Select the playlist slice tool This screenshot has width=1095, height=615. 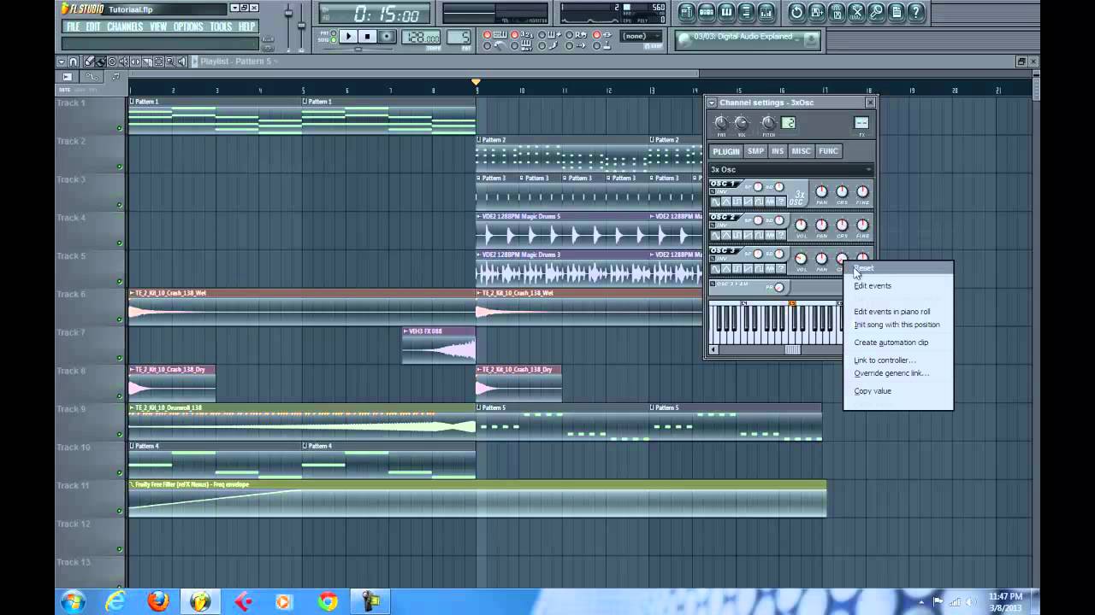pos(147,61)
